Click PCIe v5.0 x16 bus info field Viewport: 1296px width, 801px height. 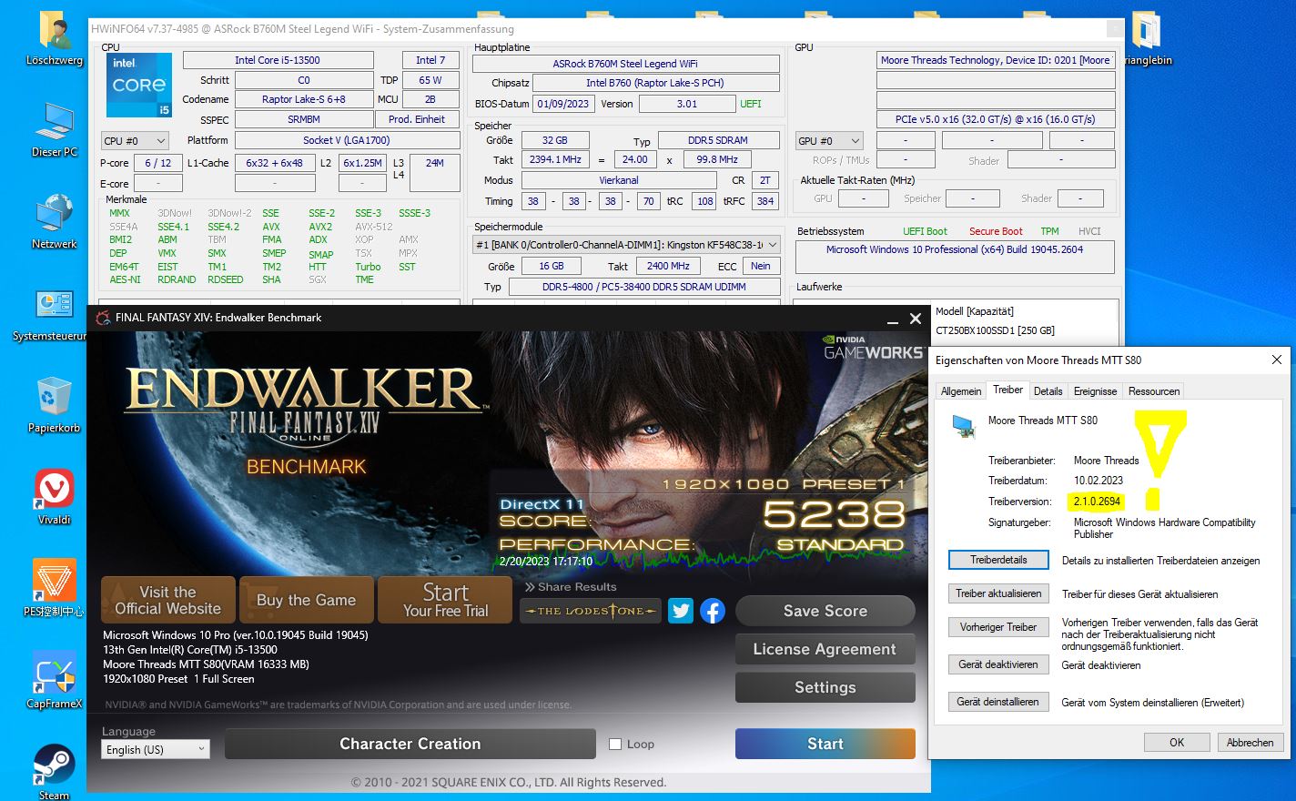(996, 119)
